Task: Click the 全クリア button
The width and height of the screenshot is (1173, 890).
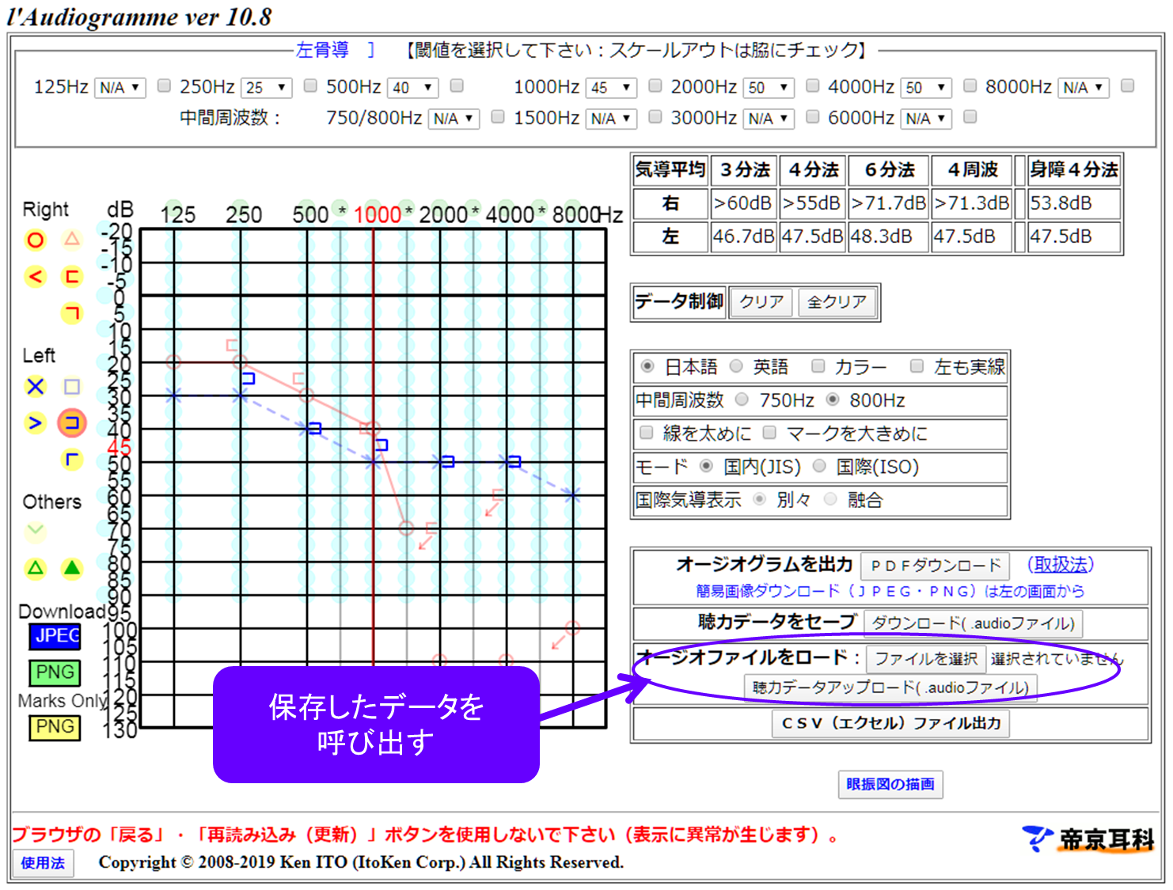Action: [x=837, y=302]
